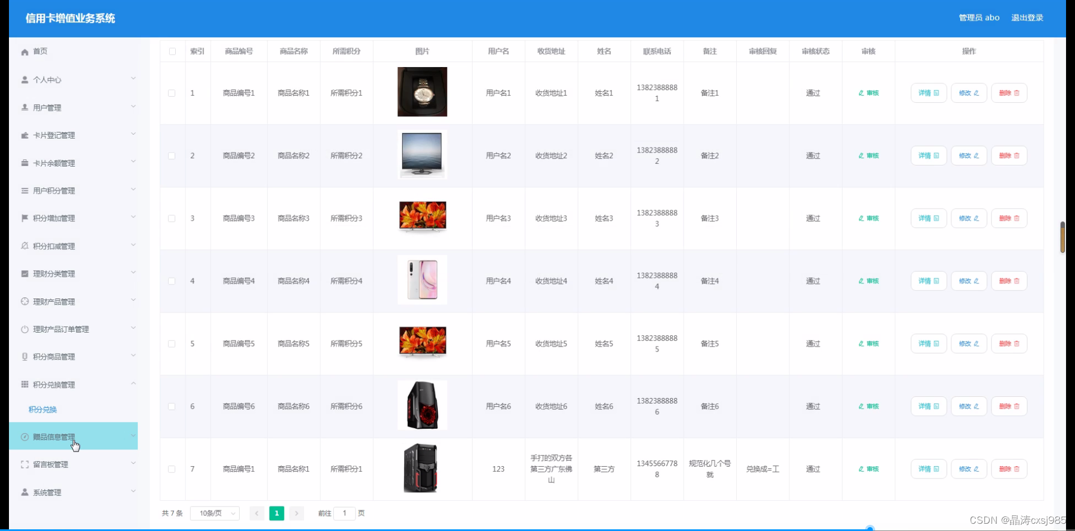Expand the 用户管理 menu chevron
The height and width of the screenshot is (531, 1075).
(x=133, y=107)
